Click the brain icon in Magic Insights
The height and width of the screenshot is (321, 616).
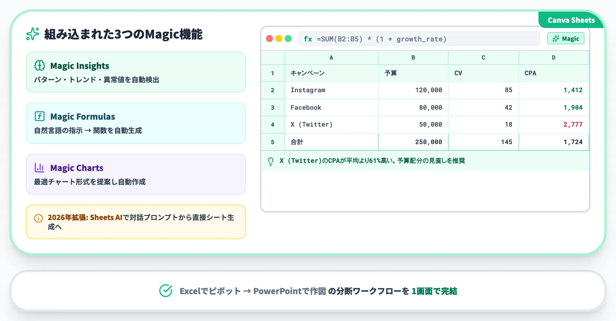(x=40, y=65)
